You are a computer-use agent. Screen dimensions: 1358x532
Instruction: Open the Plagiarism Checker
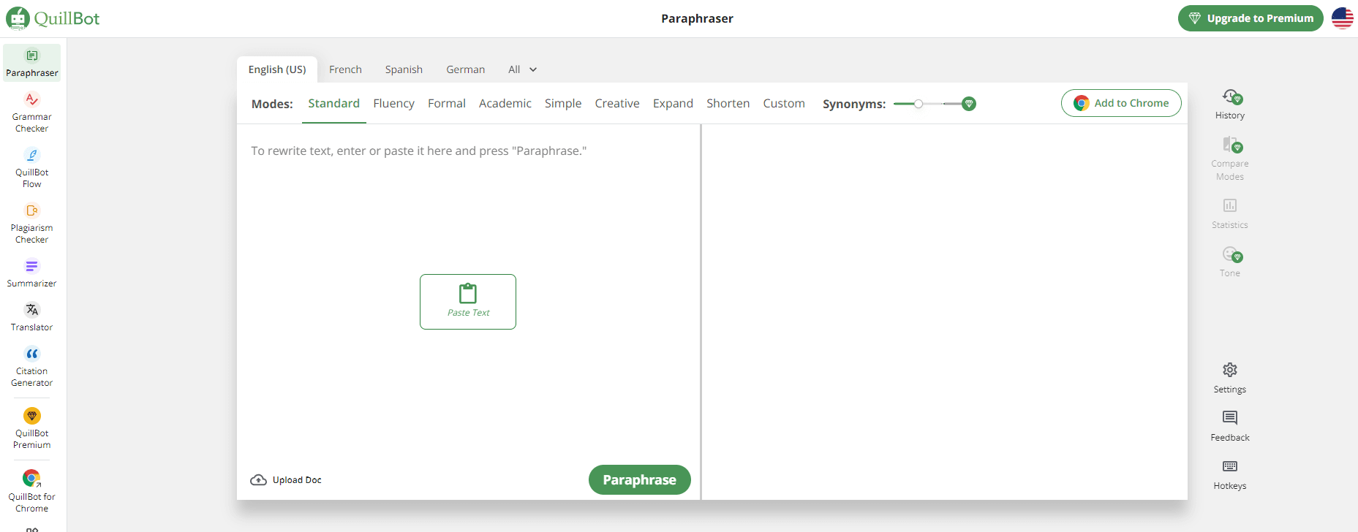pos(31,223)
